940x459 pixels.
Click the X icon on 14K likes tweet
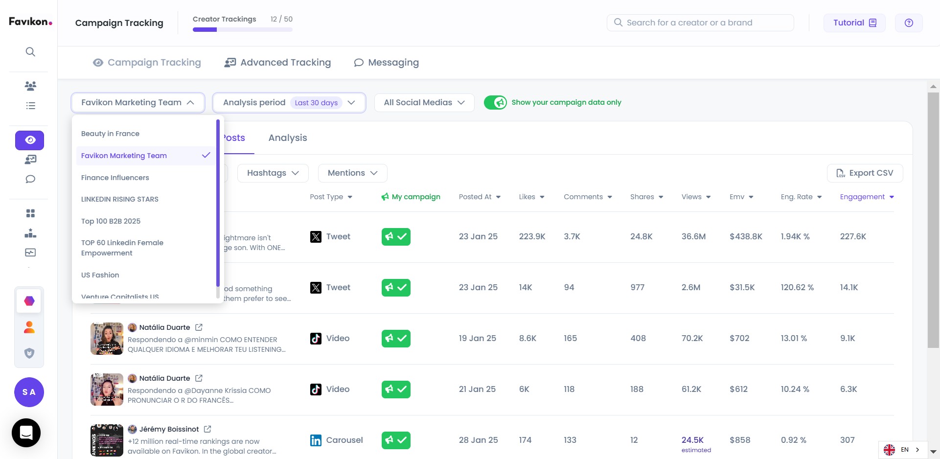click(316, 288)
